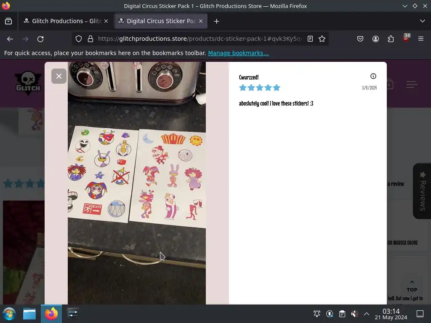Image resolution: width=431 pixels, height=323 pixels.
Task: Go forward one page
Action: 25,39
